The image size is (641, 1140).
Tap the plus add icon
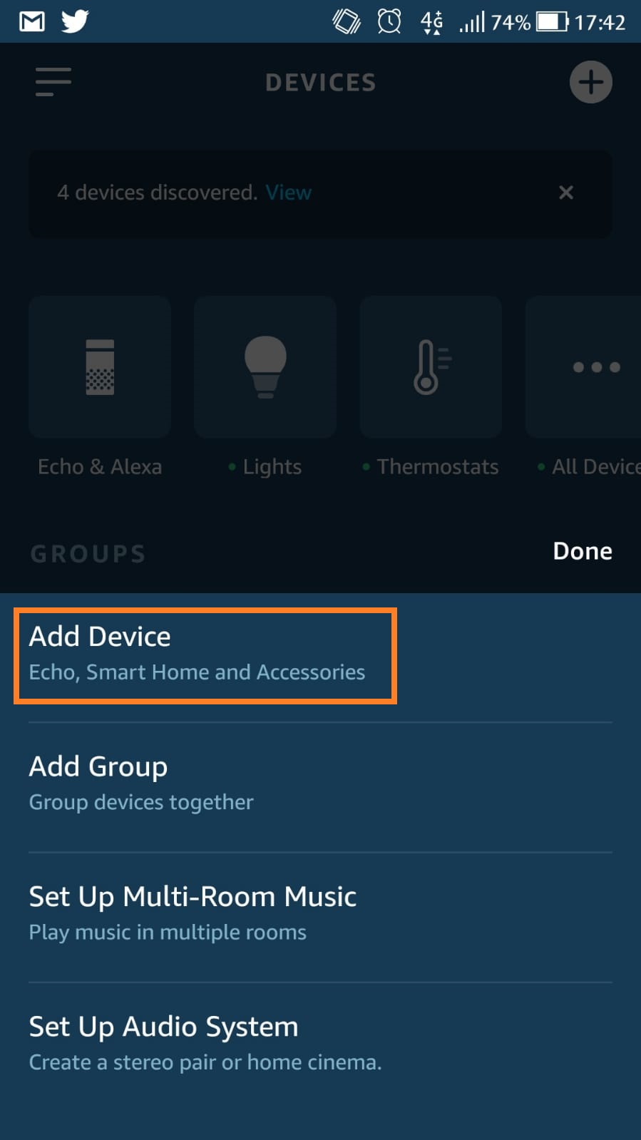(x=590, y=82)
